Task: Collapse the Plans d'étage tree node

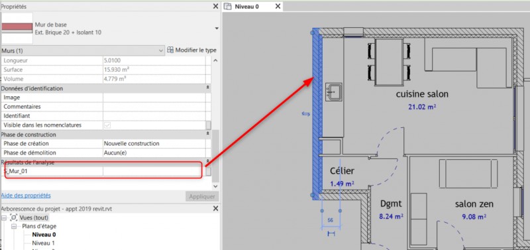Action: tap(14, 226)
